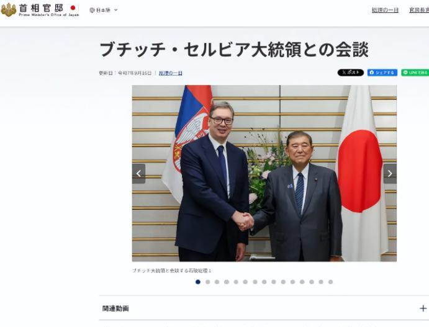
Task: Click chevron next to 日本語
Action: [115, 10]
